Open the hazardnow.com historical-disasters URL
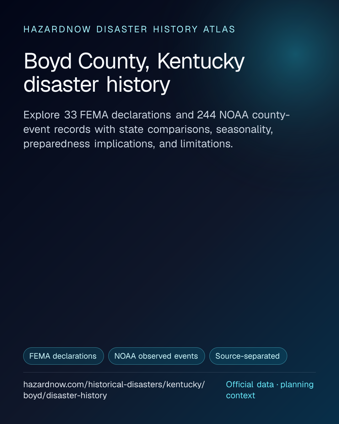The image size is (339, 424). 114,390
